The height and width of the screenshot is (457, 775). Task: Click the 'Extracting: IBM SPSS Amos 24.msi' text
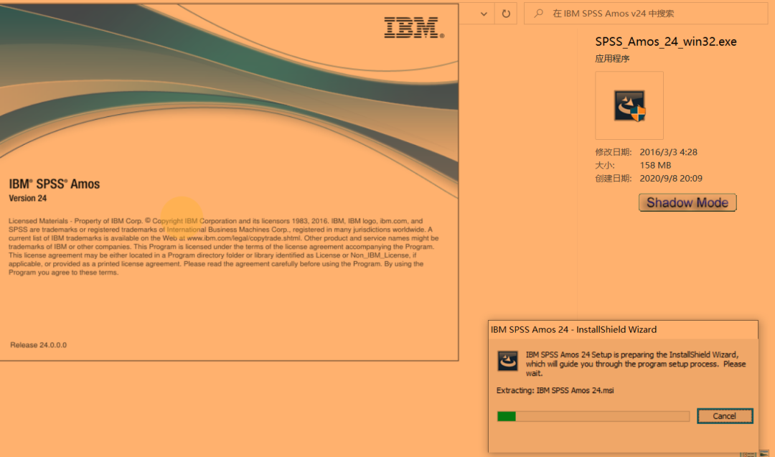[555, 390]
